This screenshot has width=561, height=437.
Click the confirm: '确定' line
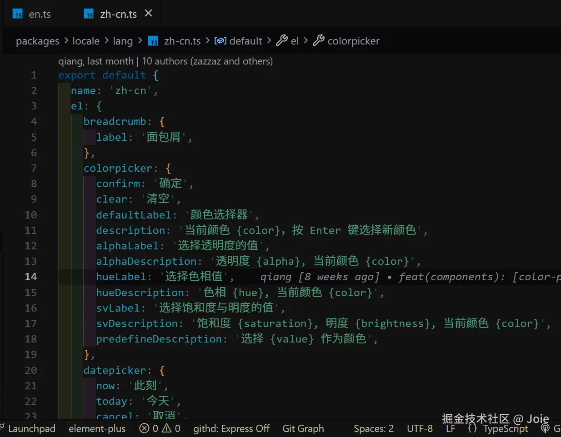click(x=145, y=184)
